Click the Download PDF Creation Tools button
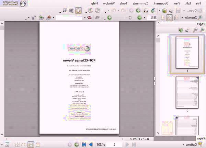206x148 pixels. click(x=14, y=3)
